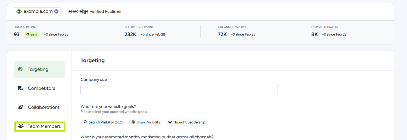
Task: Open the Competitors section
Action: coord(41,88)
